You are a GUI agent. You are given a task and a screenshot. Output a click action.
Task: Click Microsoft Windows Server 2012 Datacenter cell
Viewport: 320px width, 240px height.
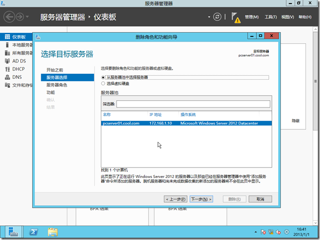click(219, 123)
